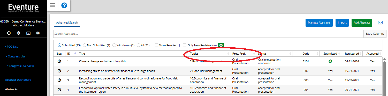388x96 pixels.
Task: Select the Withdrawn (1) radio button
Action: [114, 45]
